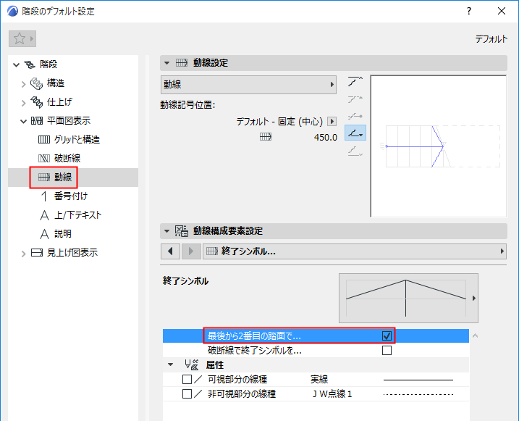Screen dimensions: 519x421
Task: Toggle 非可視部分の線種 link checkbox
Action: click(187, 394)
